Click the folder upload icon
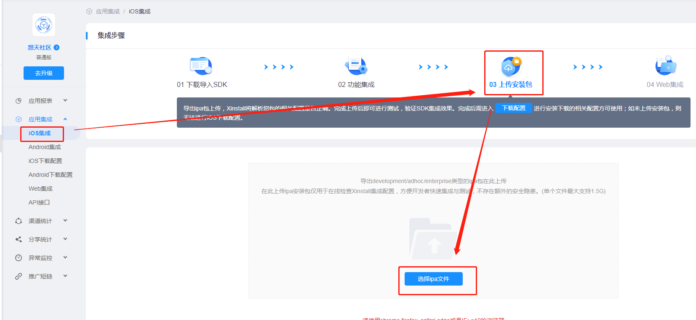This screenshot has height=320, width=696. click(x=433, y=239)
